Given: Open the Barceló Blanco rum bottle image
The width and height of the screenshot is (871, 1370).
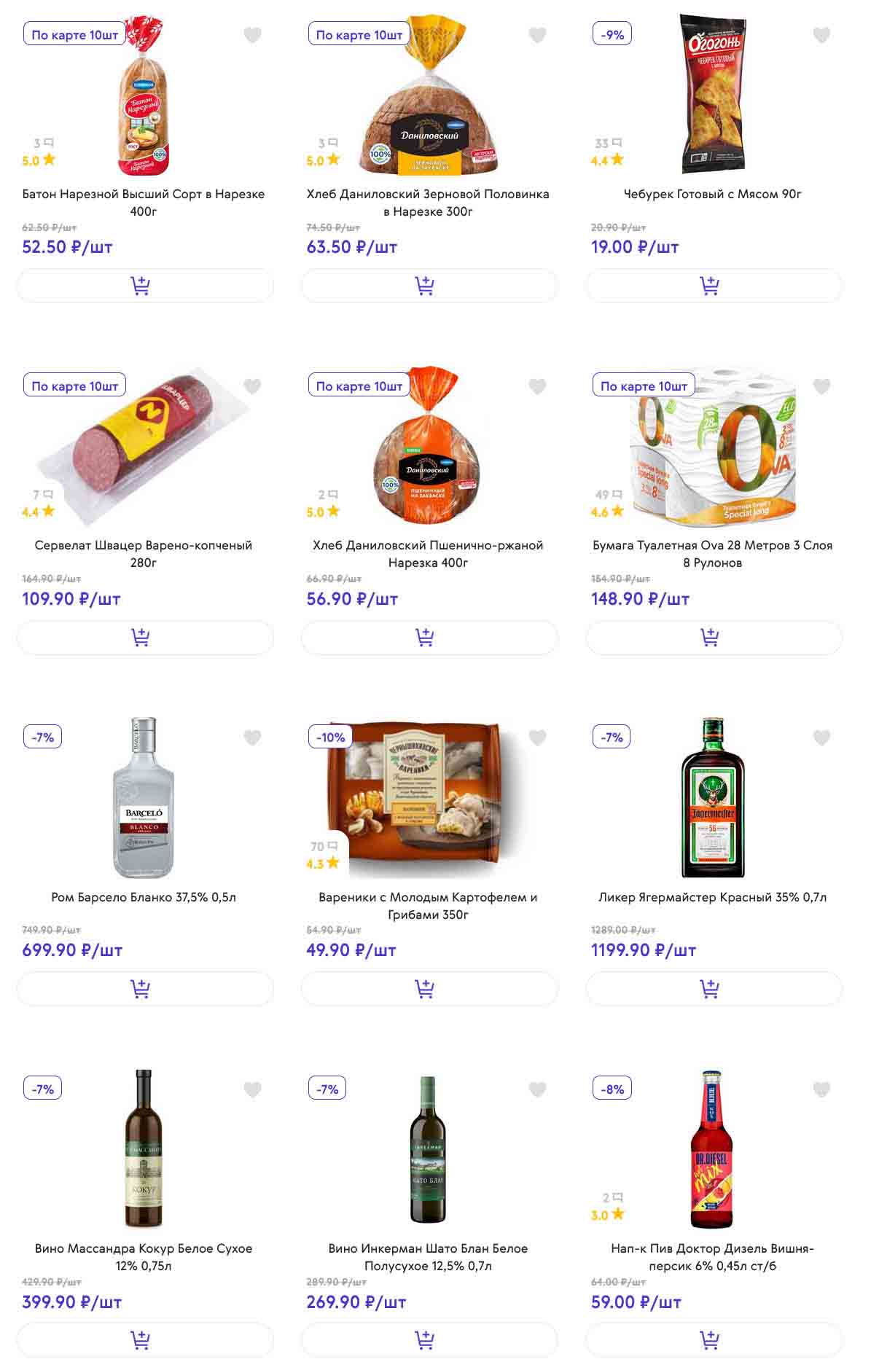Looking at the screenshot, I should pyautogui.click(x=144, y=798).
